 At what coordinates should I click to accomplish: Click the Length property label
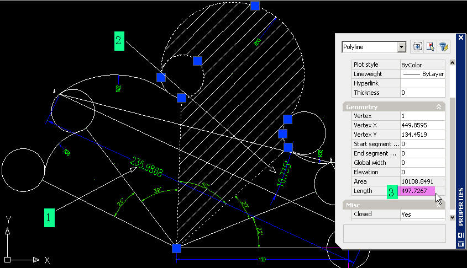363,191
